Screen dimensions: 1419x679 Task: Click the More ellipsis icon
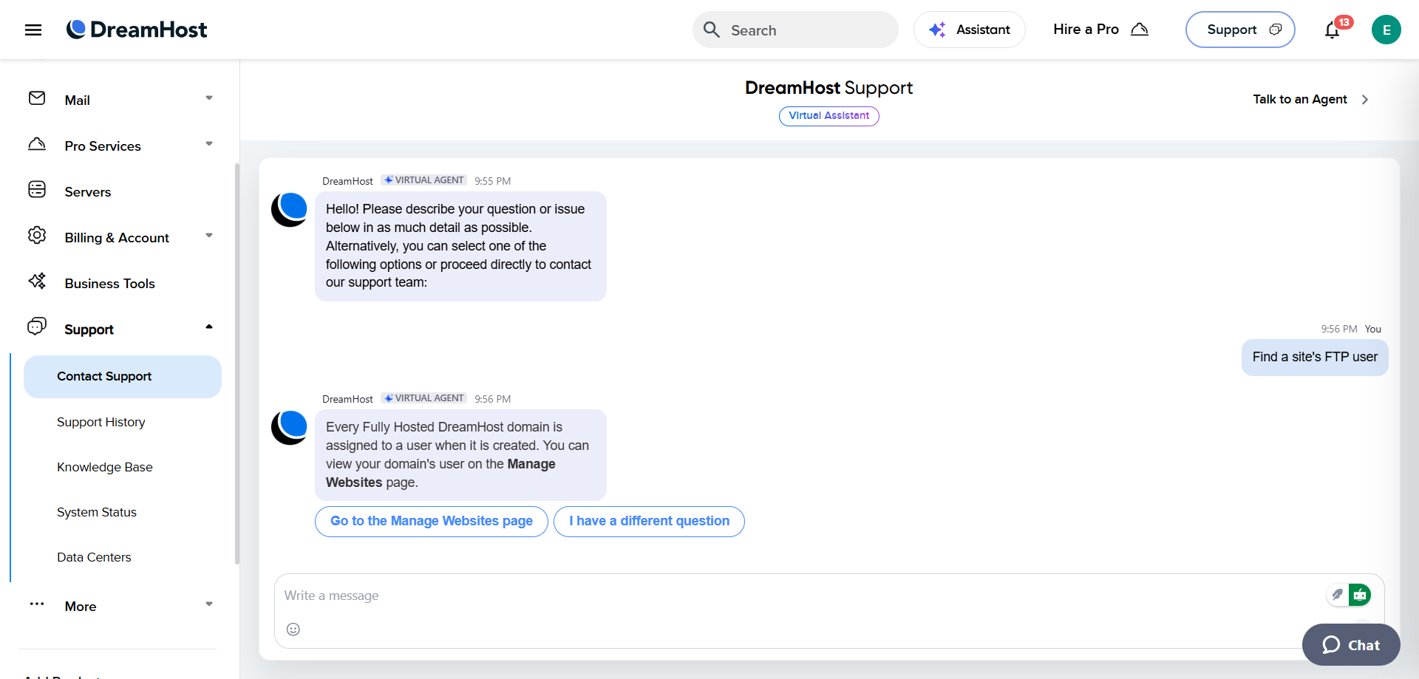click(37, 604)
